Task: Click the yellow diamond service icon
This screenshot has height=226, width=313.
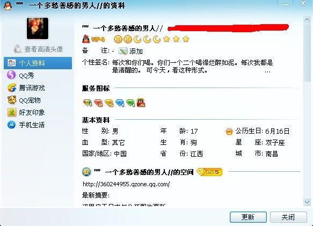Action: coord(109,103)
